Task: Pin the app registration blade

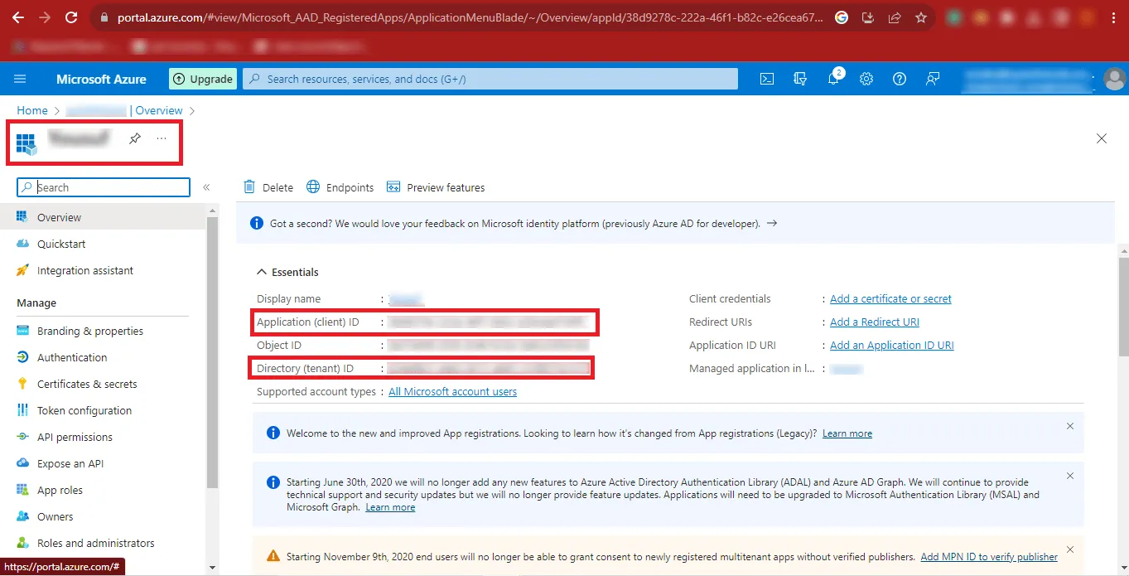Action: [x=135, y=138]
